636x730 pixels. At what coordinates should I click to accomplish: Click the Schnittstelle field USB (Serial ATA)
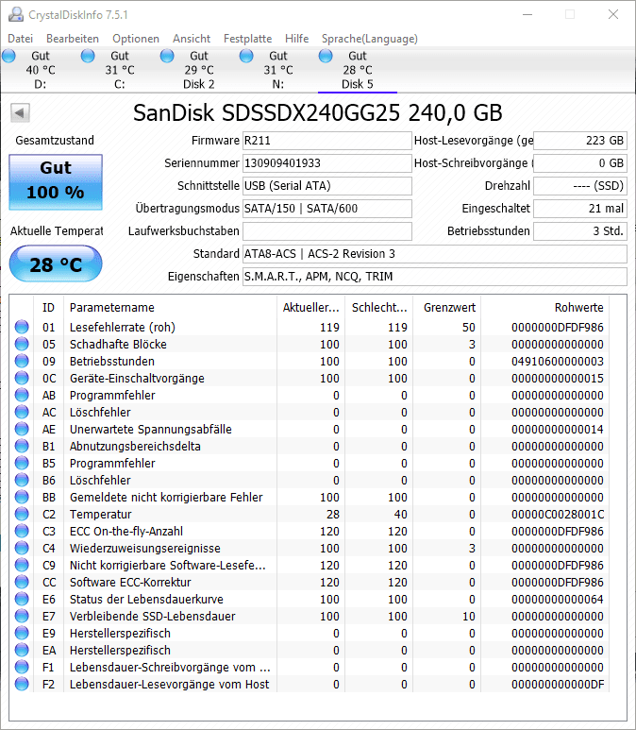(x=327, y=186)
